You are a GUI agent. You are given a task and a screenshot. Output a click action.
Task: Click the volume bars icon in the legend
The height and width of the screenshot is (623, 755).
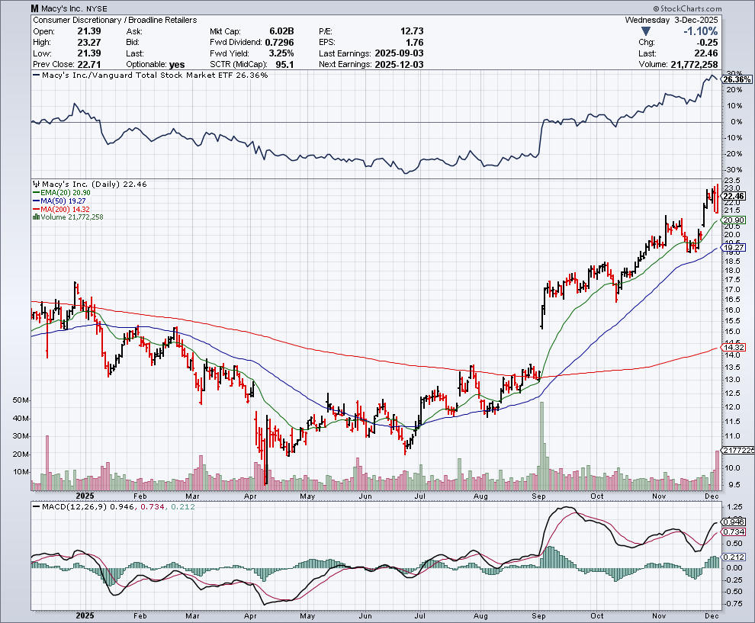(34, 217)
